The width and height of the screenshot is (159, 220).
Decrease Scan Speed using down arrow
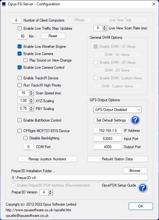31,94
